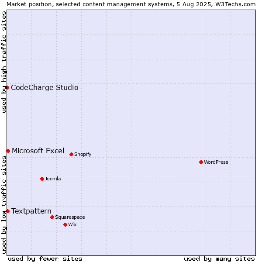Screen dimensions: 262x262
Task: Click the 'WordPress' label
Action: [216, 162]
